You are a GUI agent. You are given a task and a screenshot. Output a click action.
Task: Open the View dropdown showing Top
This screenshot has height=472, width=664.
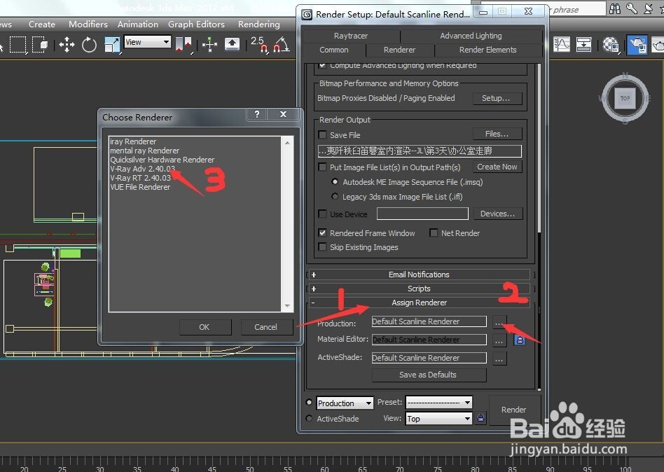[x=438, y=419]
